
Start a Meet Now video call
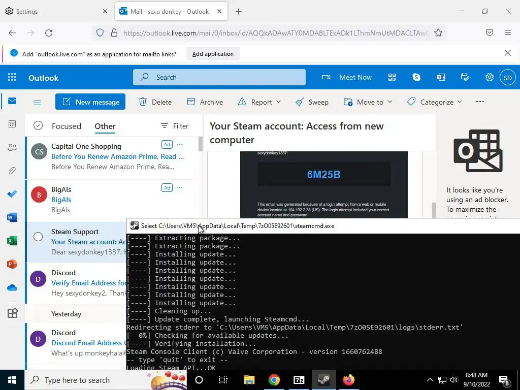coord(347,77)
